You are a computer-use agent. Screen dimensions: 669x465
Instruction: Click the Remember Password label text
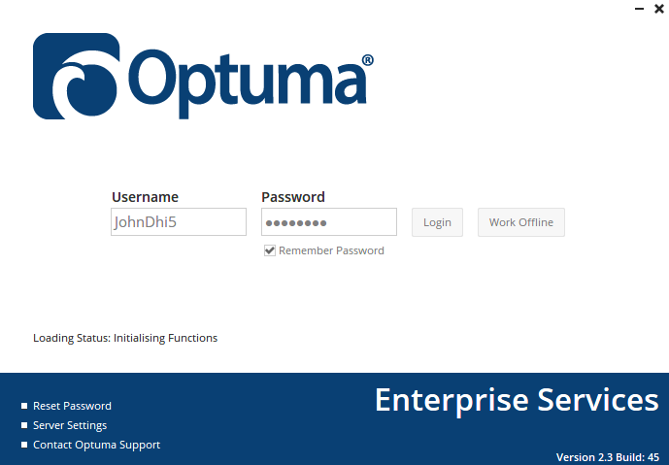click(x=331, y=250)
